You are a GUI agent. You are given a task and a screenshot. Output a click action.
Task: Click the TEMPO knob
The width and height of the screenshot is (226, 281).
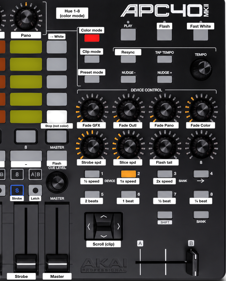pyautogui.click(x=201, y=69)
